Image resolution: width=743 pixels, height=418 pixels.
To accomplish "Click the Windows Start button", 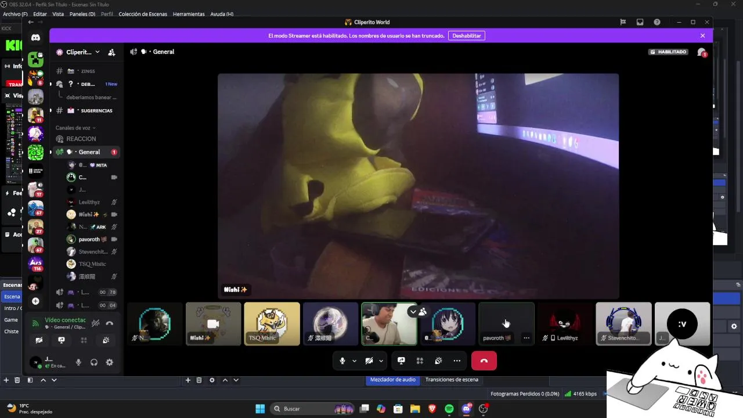I will tap(260, 409).
